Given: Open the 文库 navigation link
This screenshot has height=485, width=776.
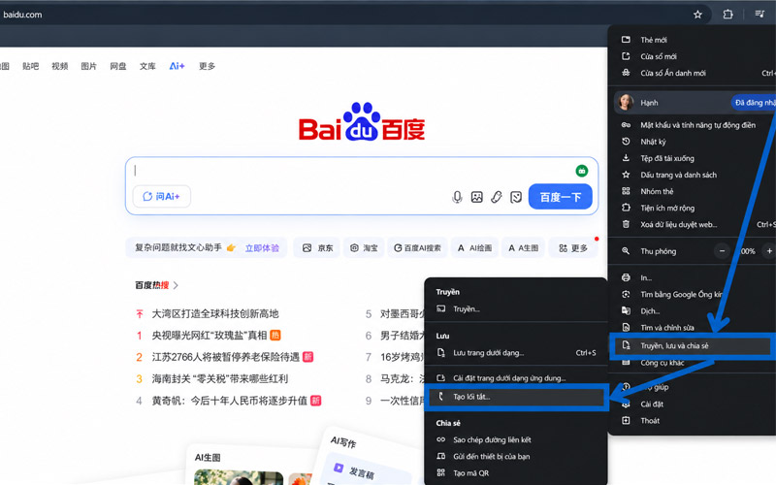Looking at the screenshot, I should (x=147, y=66).
